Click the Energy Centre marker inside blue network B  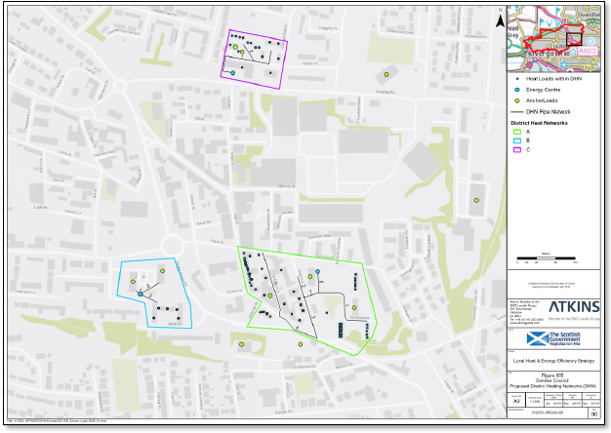141,294
